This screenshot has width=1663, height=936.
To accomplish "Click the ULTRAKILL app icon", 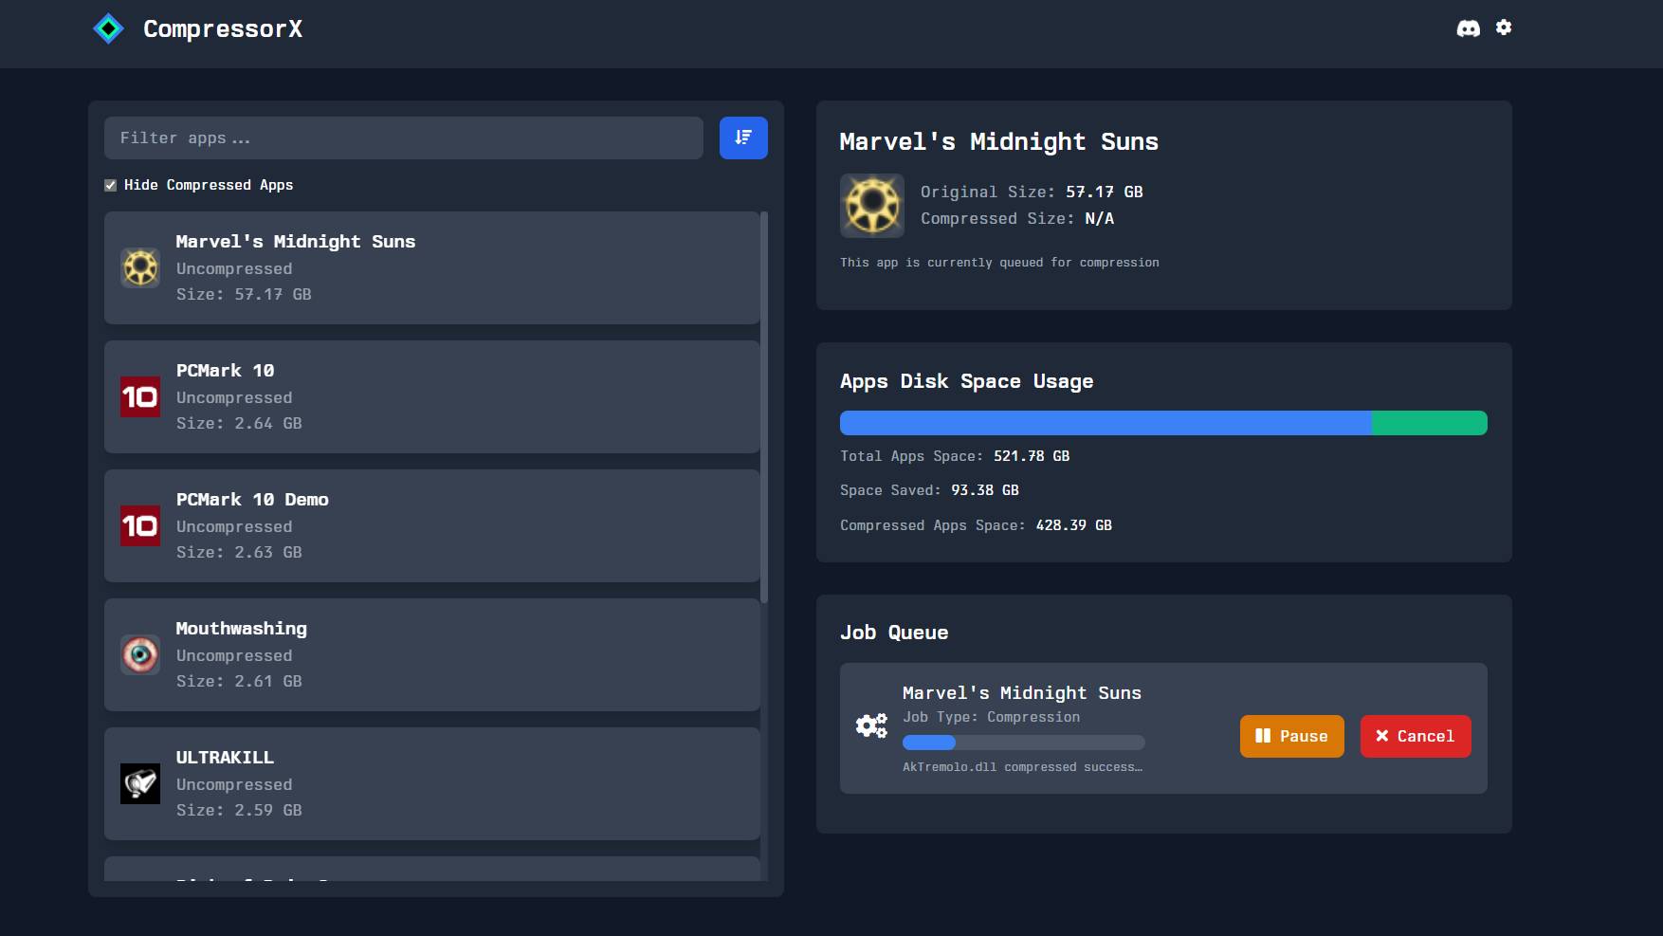I will click(140, 783).
